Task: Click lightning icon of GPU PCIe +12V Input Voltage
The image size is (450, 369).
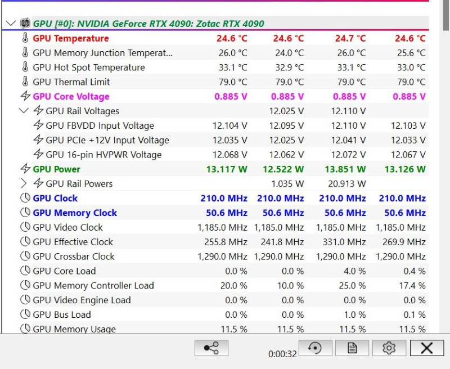Action: pos(38,139)
